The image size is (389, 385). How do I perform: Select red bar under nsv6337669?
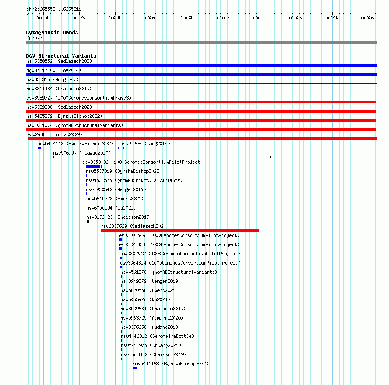pos(180,230)
